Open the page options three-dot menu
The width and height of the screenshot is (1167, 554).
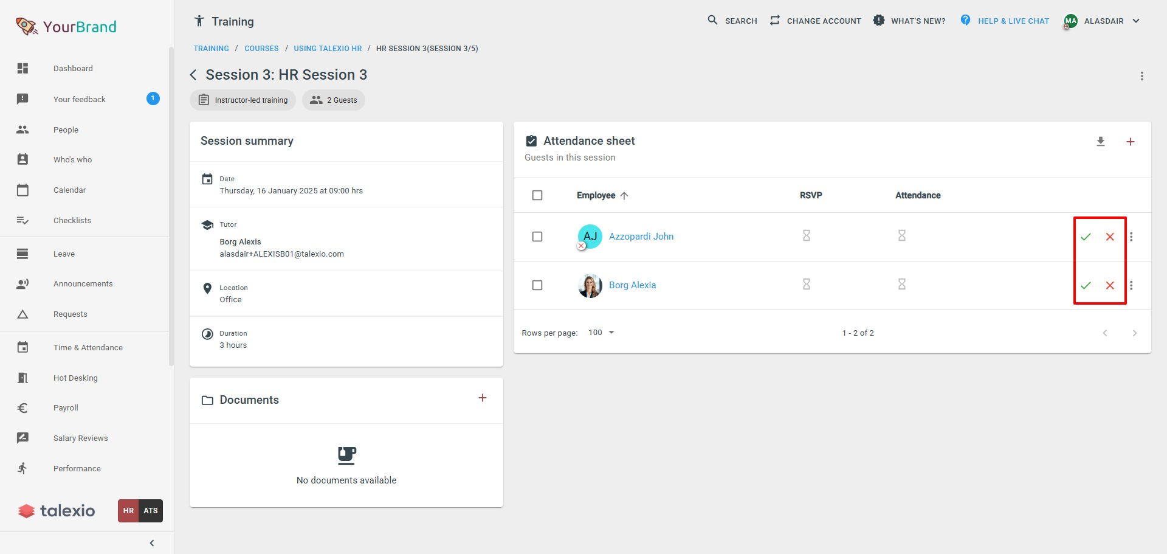pos(1141,76)
